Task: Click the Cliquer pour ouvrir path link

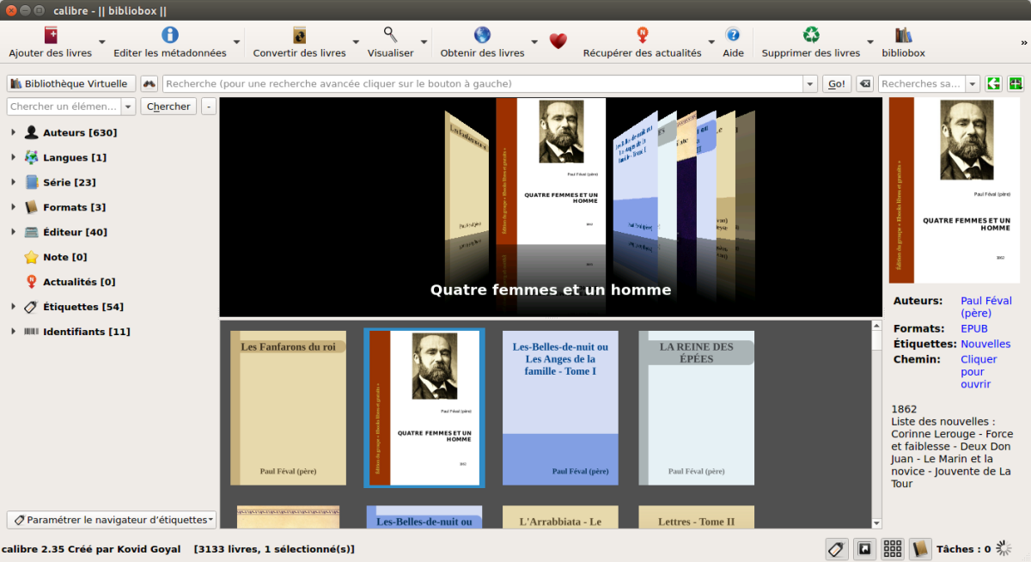Action: click(979, 371)
